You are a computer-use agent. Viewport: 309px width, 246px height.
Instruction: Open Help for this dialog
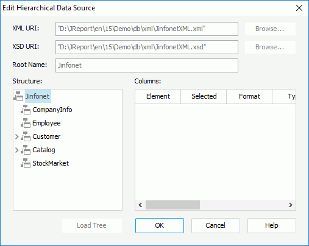(271, 225)
